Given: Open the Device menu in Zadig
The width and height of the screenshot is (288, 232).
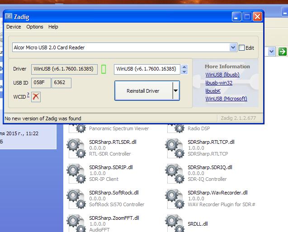Looking at the screenshot, I should (x=14, y=27).
